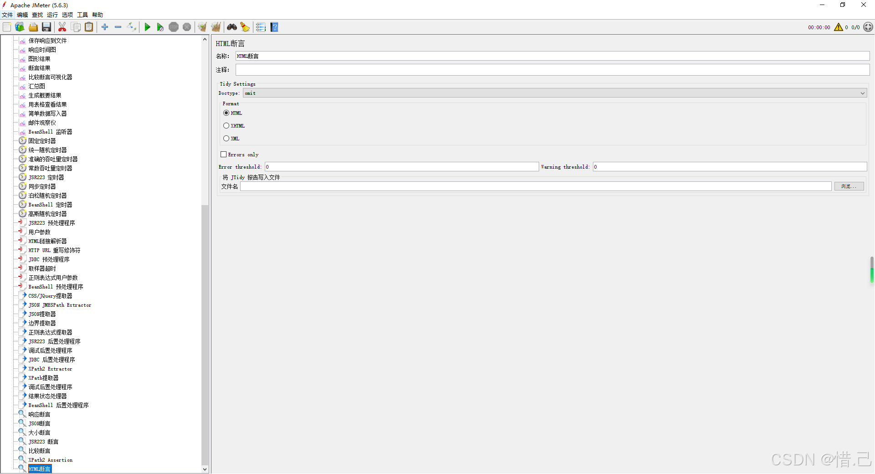Reset search with the yellow brush icon

coord(245,27)
